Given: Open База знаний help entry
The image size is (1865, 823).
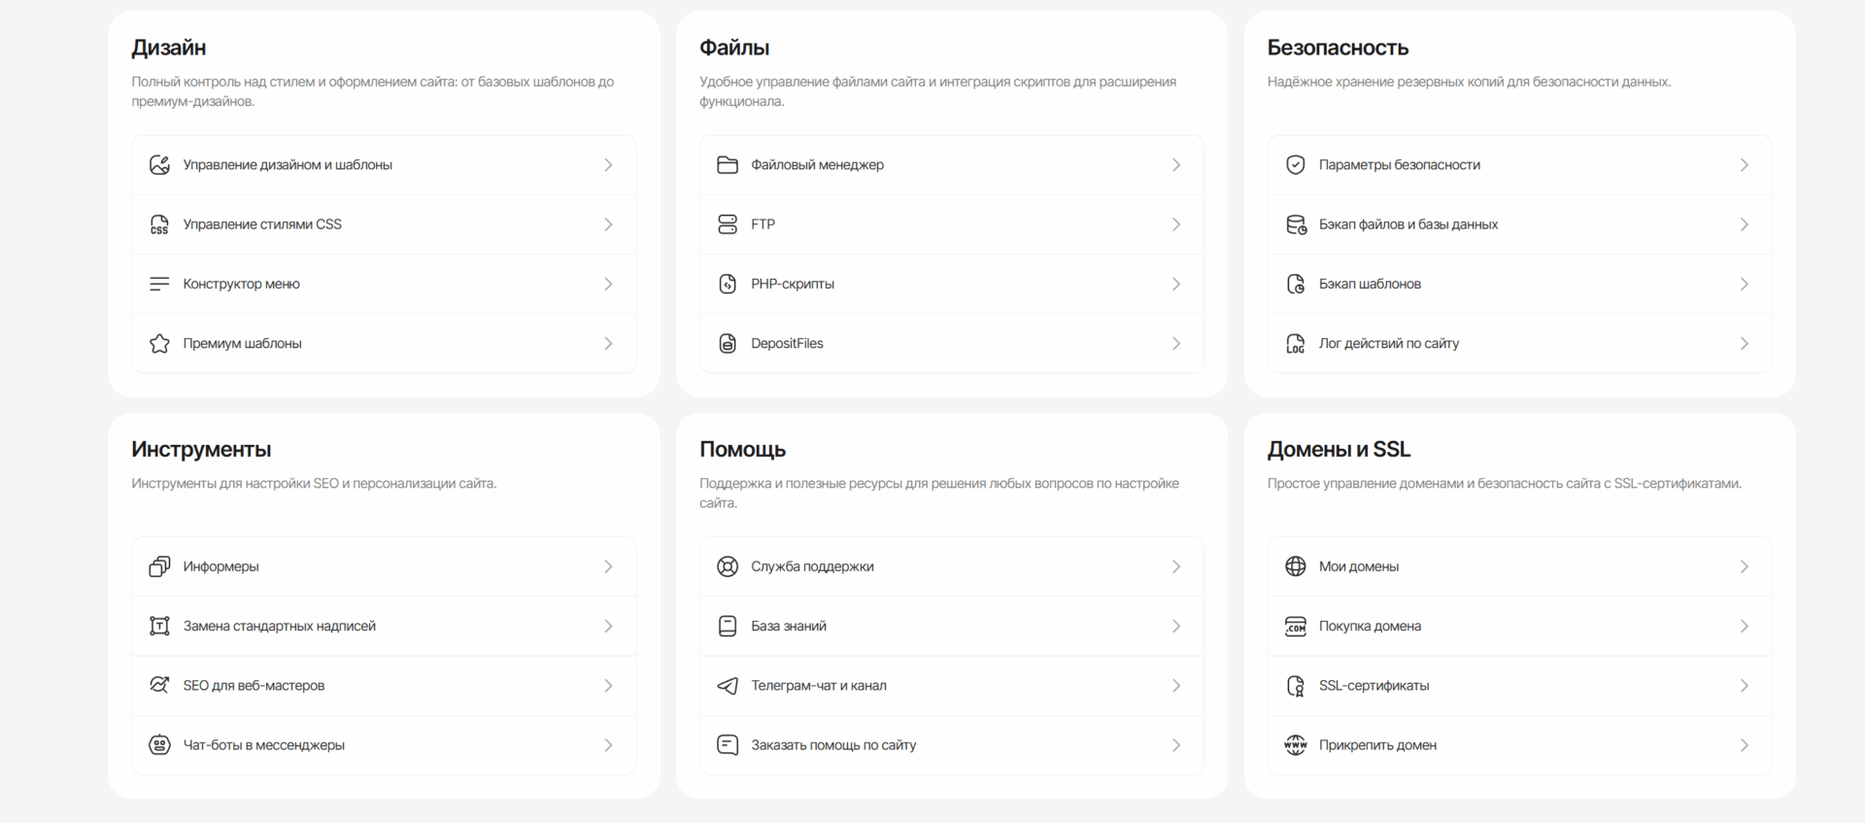Looking at the screenshot, I should (x=789, y=627).
